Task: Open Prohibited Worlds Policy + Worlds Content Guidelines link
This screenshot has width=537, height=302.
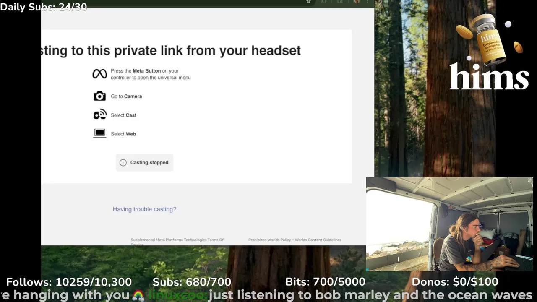Action: point(295,240)
